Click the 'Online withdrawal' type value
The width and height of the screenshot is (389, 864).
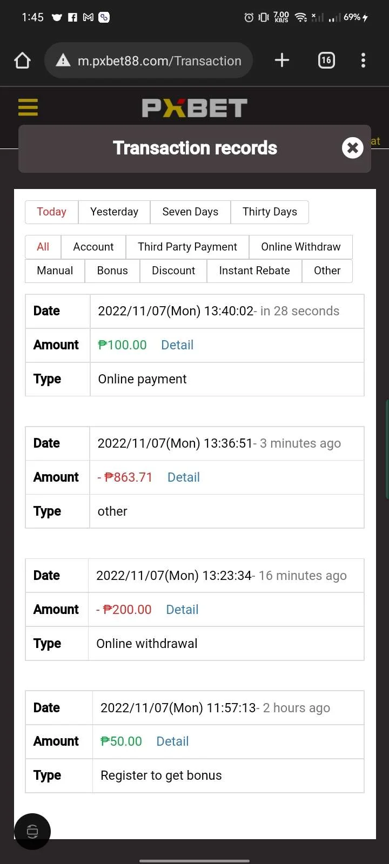click(x=147, y=644)
